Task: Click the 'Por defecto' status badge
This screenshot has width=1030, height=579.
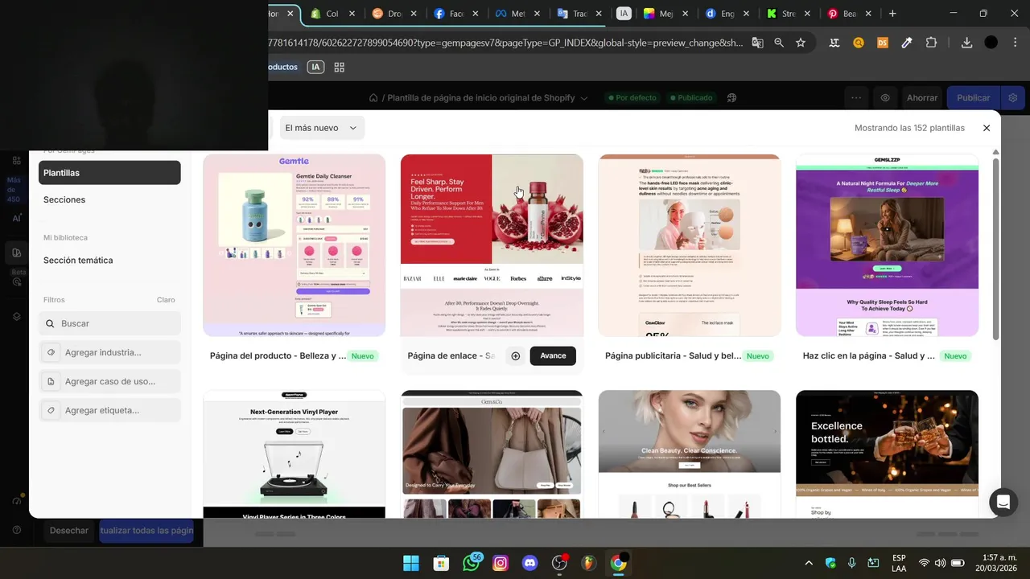Action: point(632,98)
